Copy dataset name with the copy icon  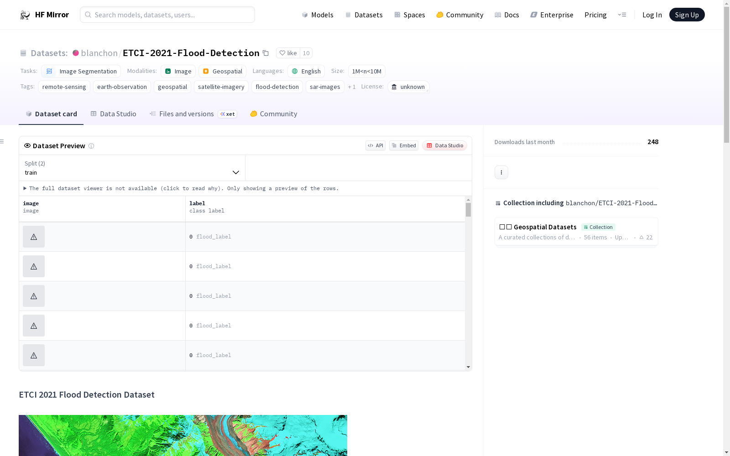(x=266, y=53)
